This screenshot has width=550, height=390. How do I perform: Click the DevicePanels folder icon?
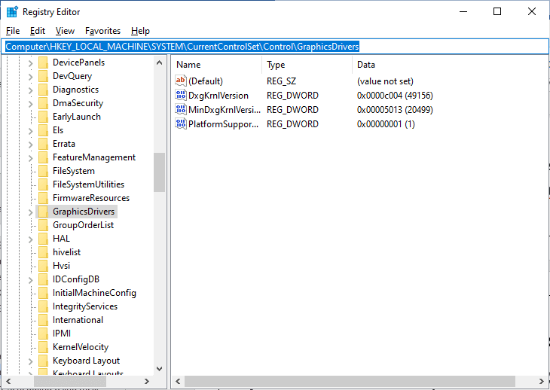(x=43, y=62)
